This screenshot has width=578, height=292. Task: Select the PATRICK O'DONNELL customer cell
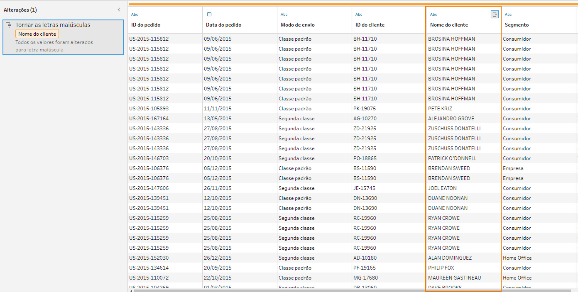[452, 158]
